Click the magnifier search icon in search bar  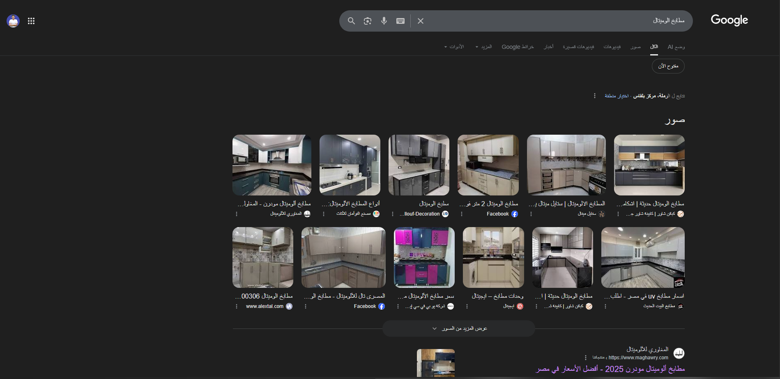tap(351, 21)
